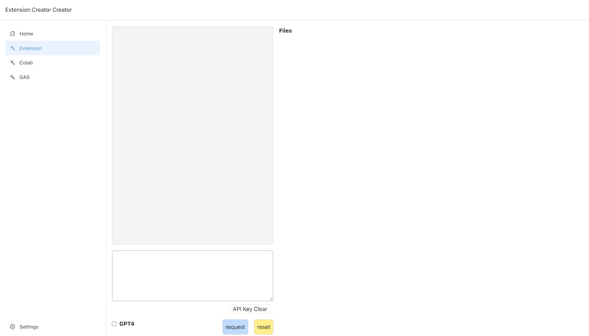589x336 pixels.
Task: Click the gray conversation output panel
Action: (193, 135)
